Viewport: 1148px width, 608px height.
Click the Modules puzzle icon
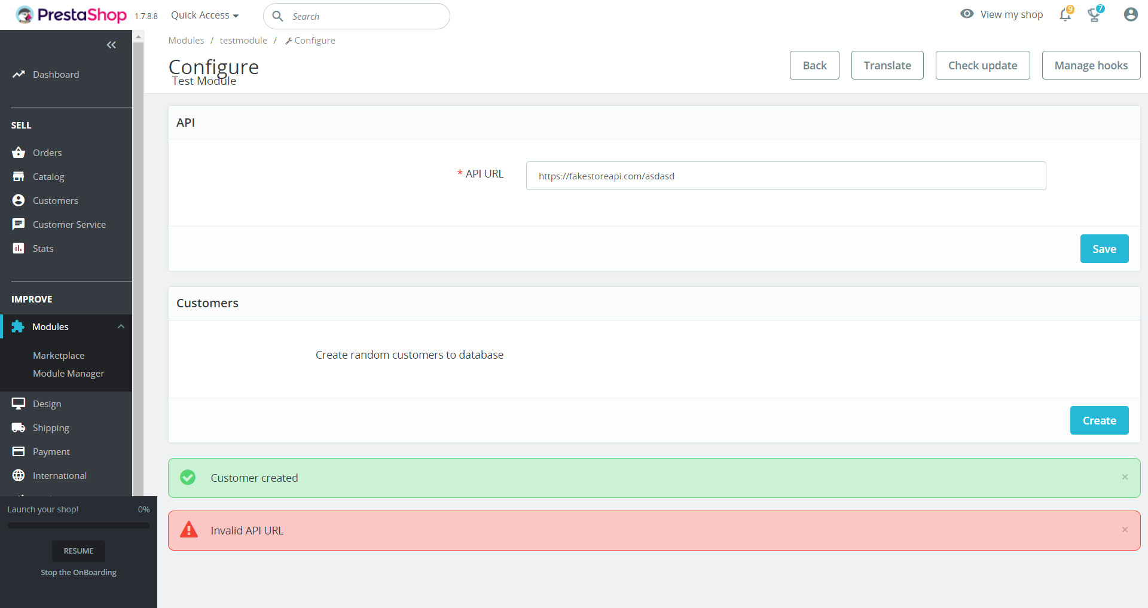point(18,326)
